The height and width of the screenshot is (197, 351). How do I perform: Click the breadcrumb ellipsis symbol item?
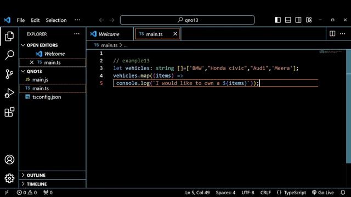point(126,45)
